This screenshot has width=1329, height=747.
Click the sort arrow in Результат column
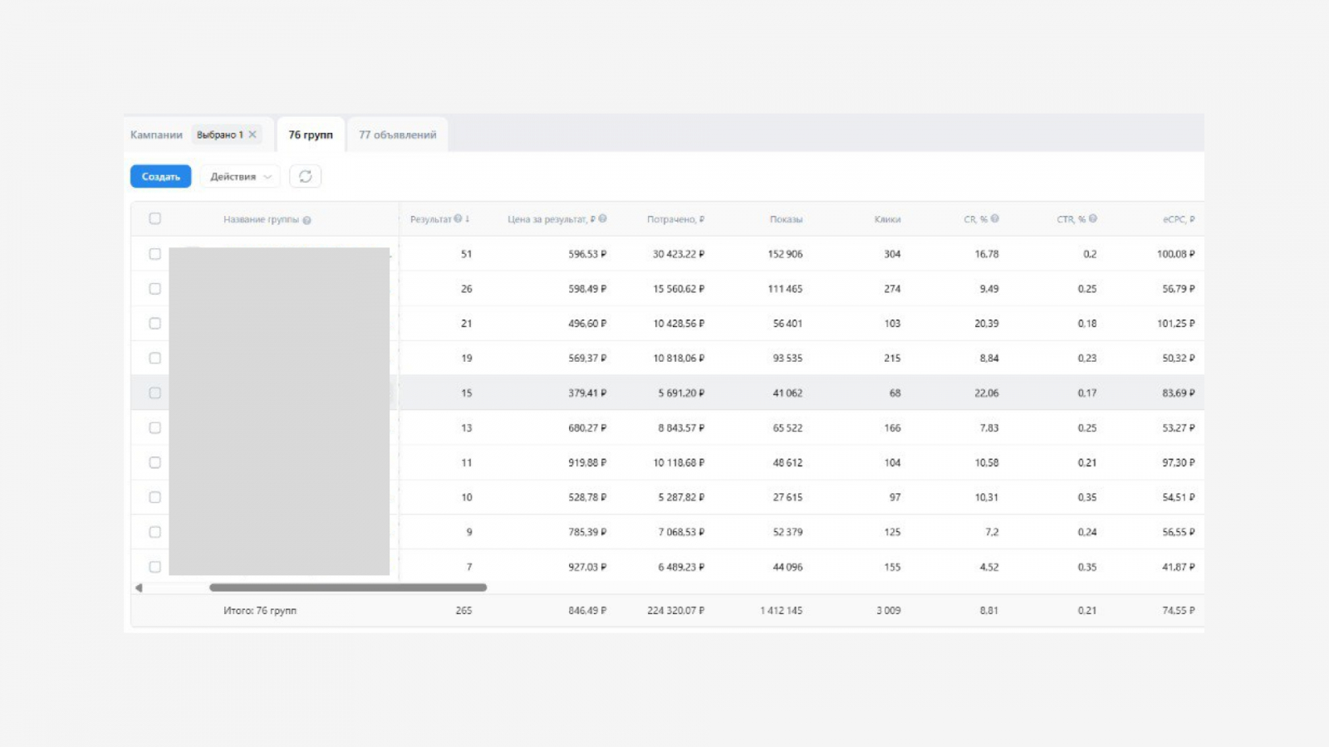pyautogui.click(x=468, y=219)
